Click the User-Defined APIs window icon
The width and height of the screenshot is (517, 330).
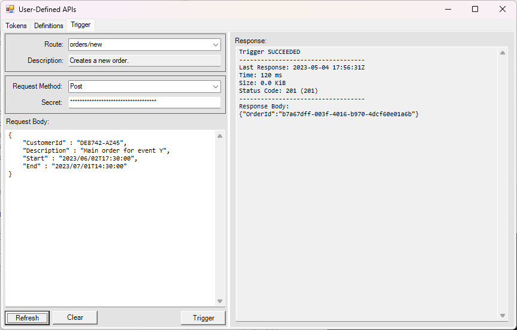[x=10, y=9]
